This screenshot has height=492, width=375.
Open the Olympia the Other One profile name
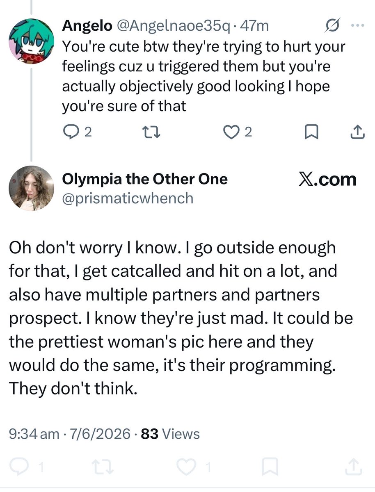(145, 179)
